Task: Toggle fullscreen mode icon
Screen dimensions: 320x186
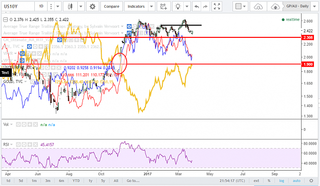Action: tap(217, 6)
